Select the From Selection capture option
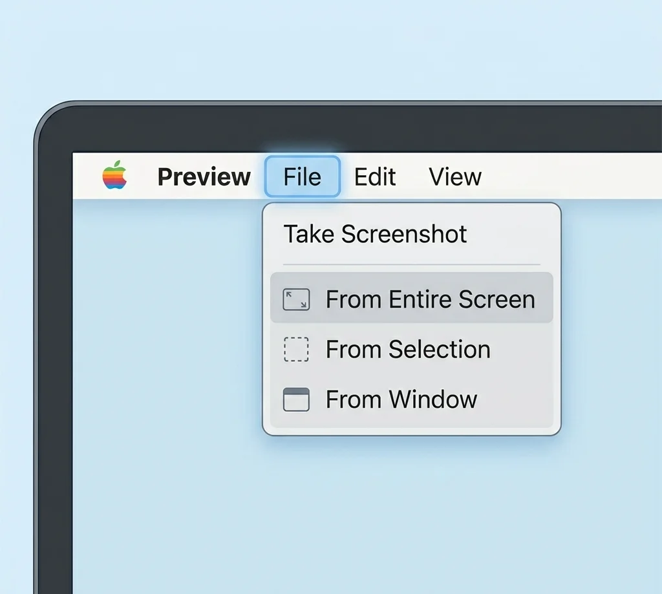 pos(408,349)
